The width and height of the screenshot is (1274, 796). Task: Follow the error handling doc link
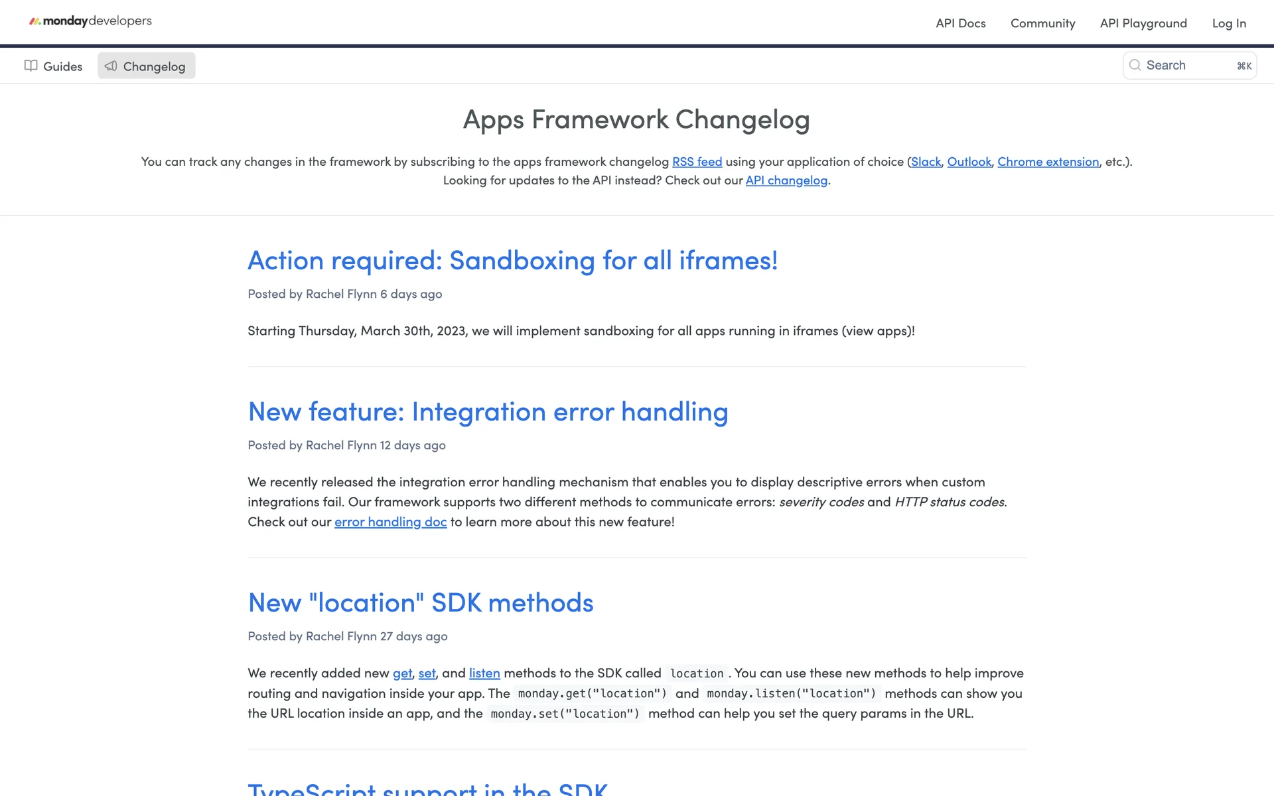click(390, 522)
